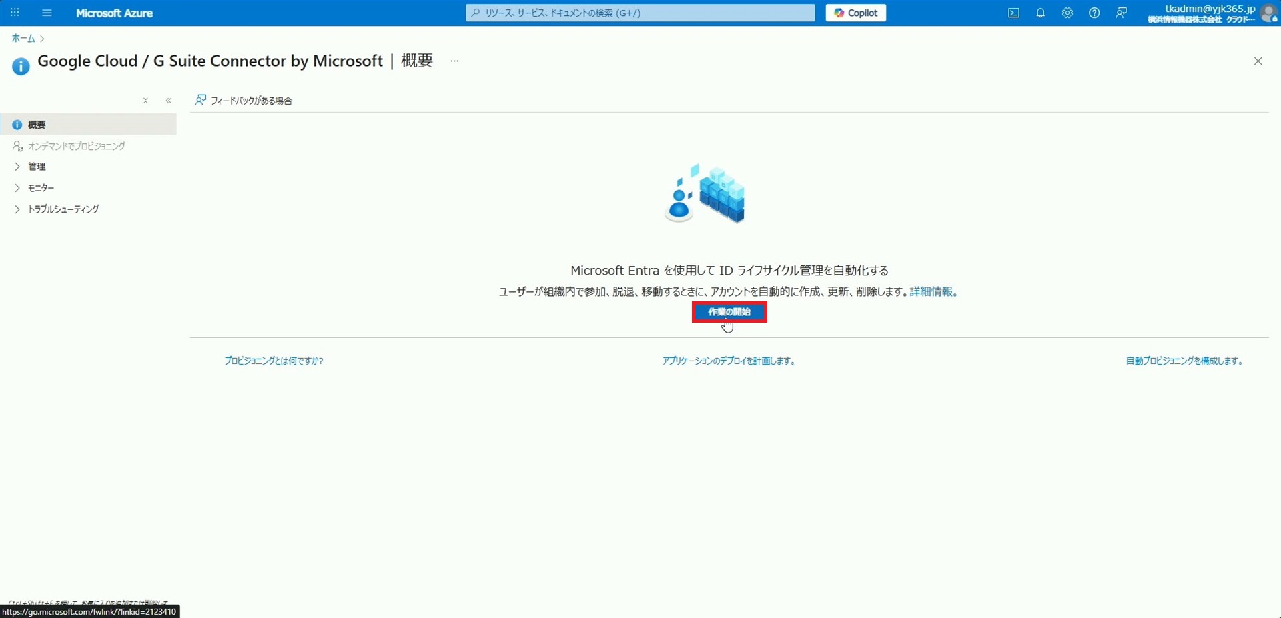Open the 詳細情報 link

[x=931, y=291]
